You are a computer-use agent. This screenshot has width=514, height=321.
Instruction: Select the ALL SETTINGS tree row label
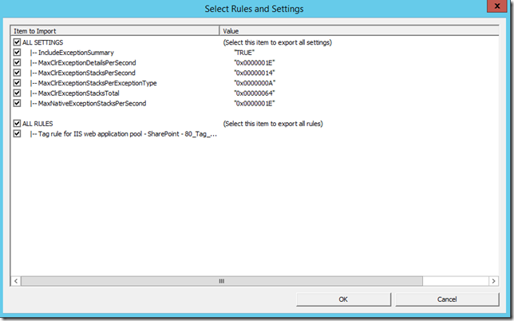coord(43,42)
